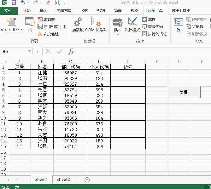Switch to the PDF工具集 tab
This screenshot has width=211, height=189.
181,11
